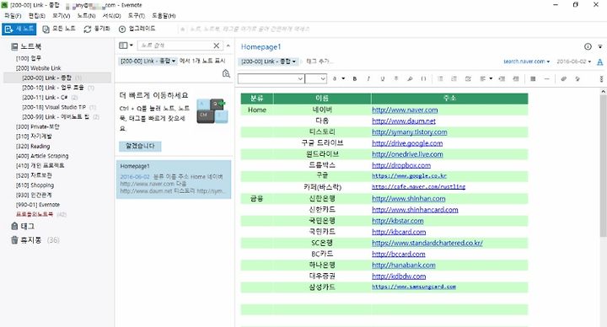
Task: Click the note info icon
Action: pyautogui.click(x=588, y=47)
